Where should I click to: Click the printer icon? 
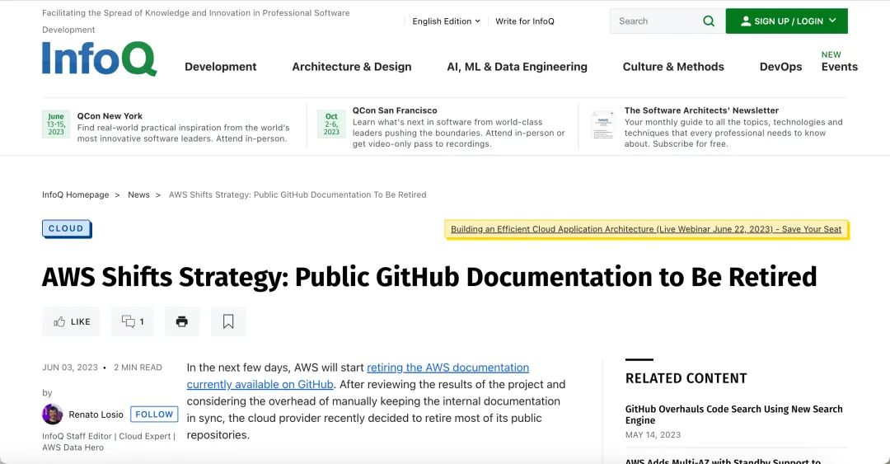181,321
